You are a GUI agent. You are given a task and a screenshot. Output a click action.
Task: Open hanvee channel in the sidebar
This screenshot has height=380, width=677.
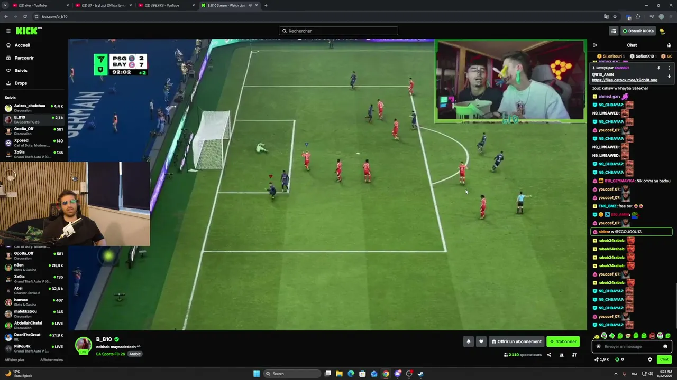34,302
